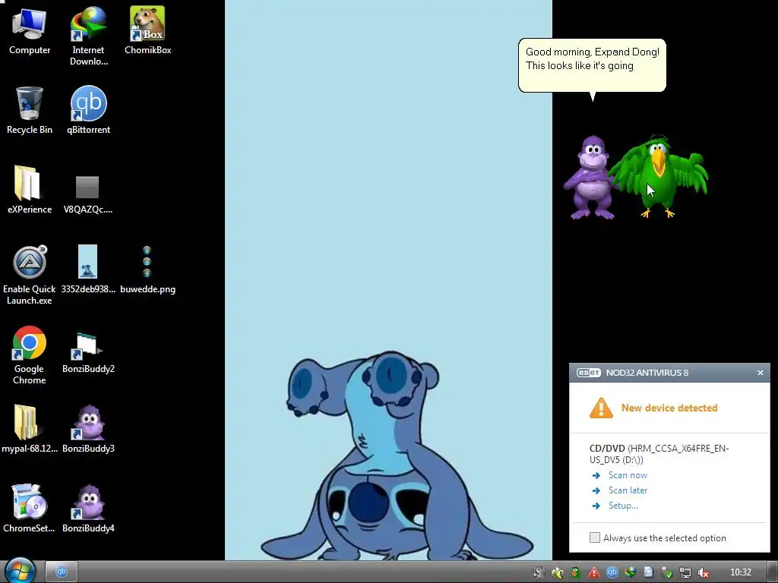Click the Show desktop button at taskbar end
This screenshot has width=778, height=583.
coord(773,572)
